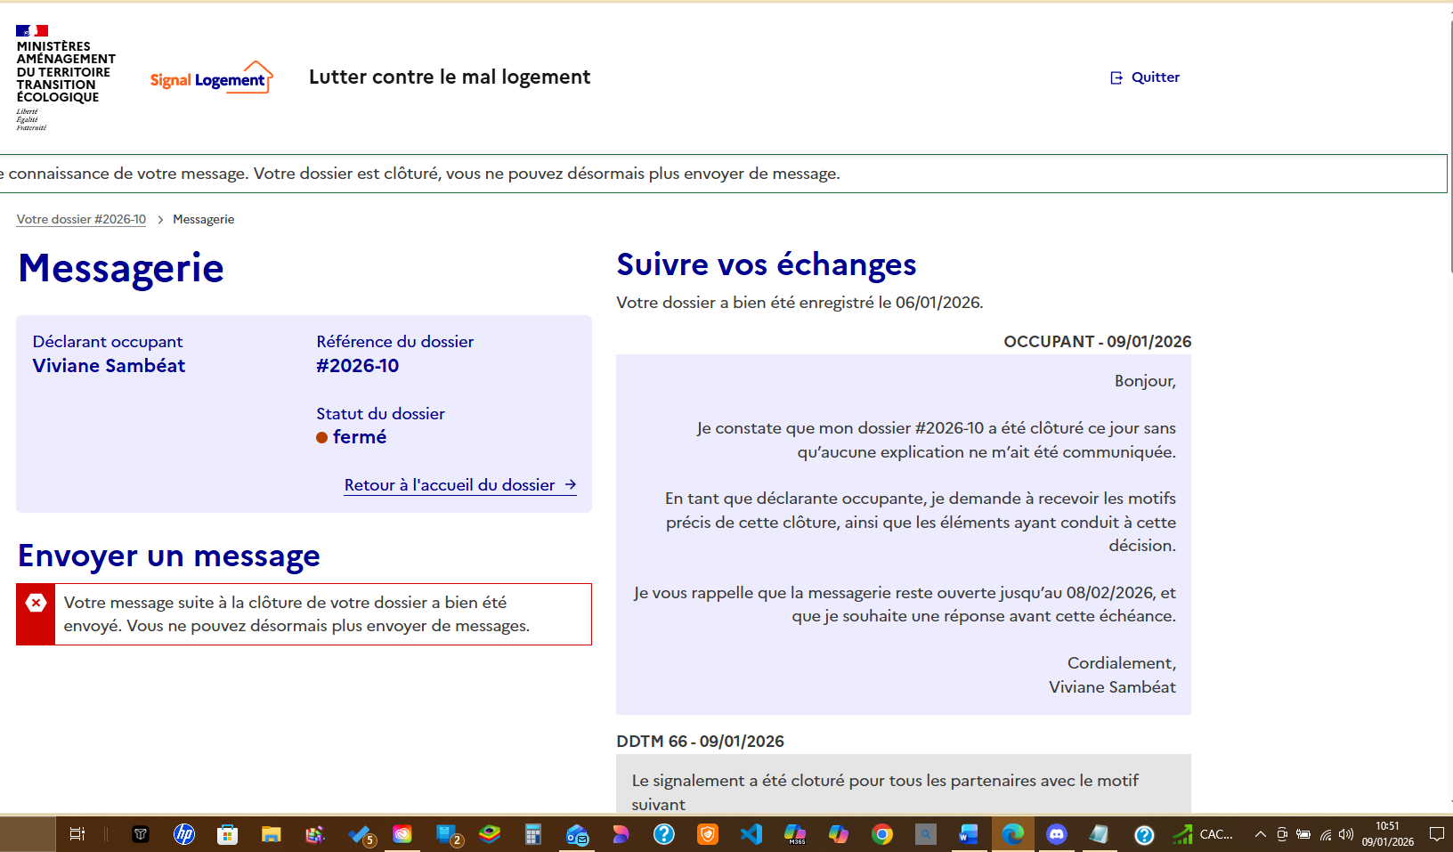Viewport: 1453px width, 852px height.
Task: Click the Signal Logement logo
Action: tap(211, 78)
